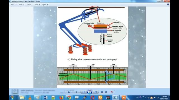Open the zoom display size control
The width and height of the screenshot is (179, 100).
click(70, 92)
